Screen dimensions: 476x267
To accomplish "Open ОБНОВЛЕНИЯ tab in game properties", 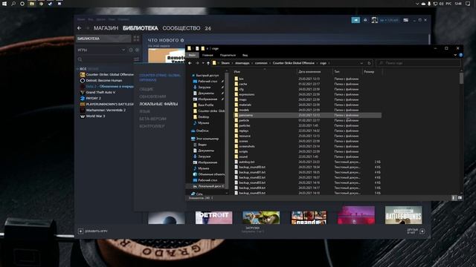I will point(152,96).
